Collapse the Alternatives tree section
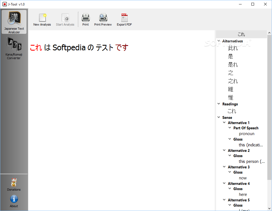272x211 pixels. 219,41
